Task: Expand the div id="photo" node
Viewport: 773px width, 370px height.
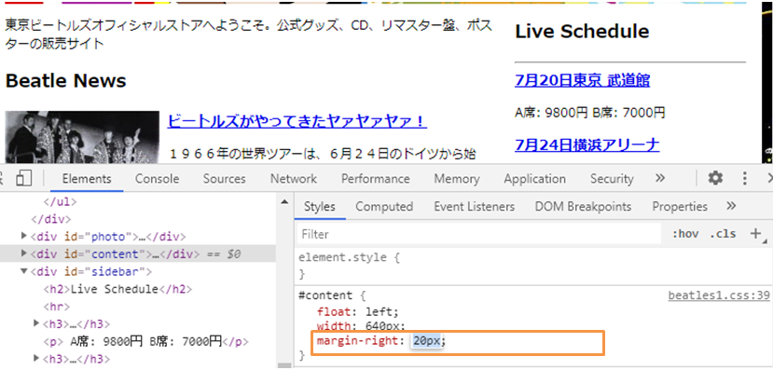Action: tap(24, 236)
